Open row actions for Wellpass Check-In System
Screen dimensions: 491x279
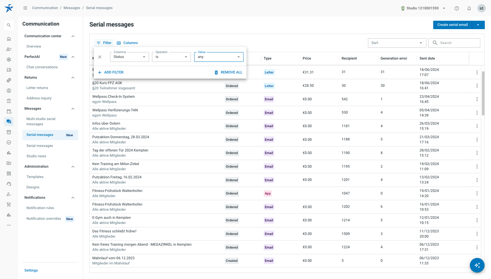tap(477, 99)
